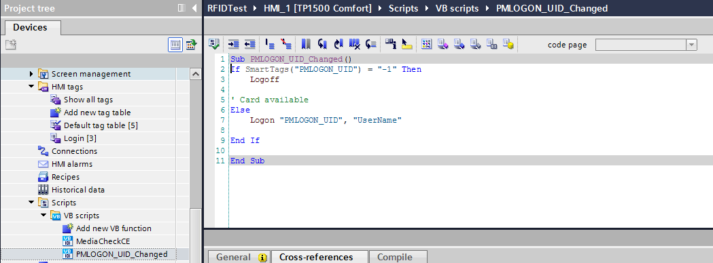Increase indent of selected code lines
713x263 pixels.
pos(233,44)
